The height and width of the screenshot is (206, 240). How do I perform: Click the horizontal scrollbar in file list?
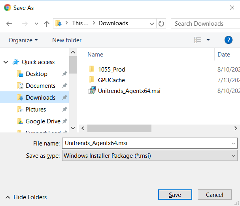click(119, 129)
